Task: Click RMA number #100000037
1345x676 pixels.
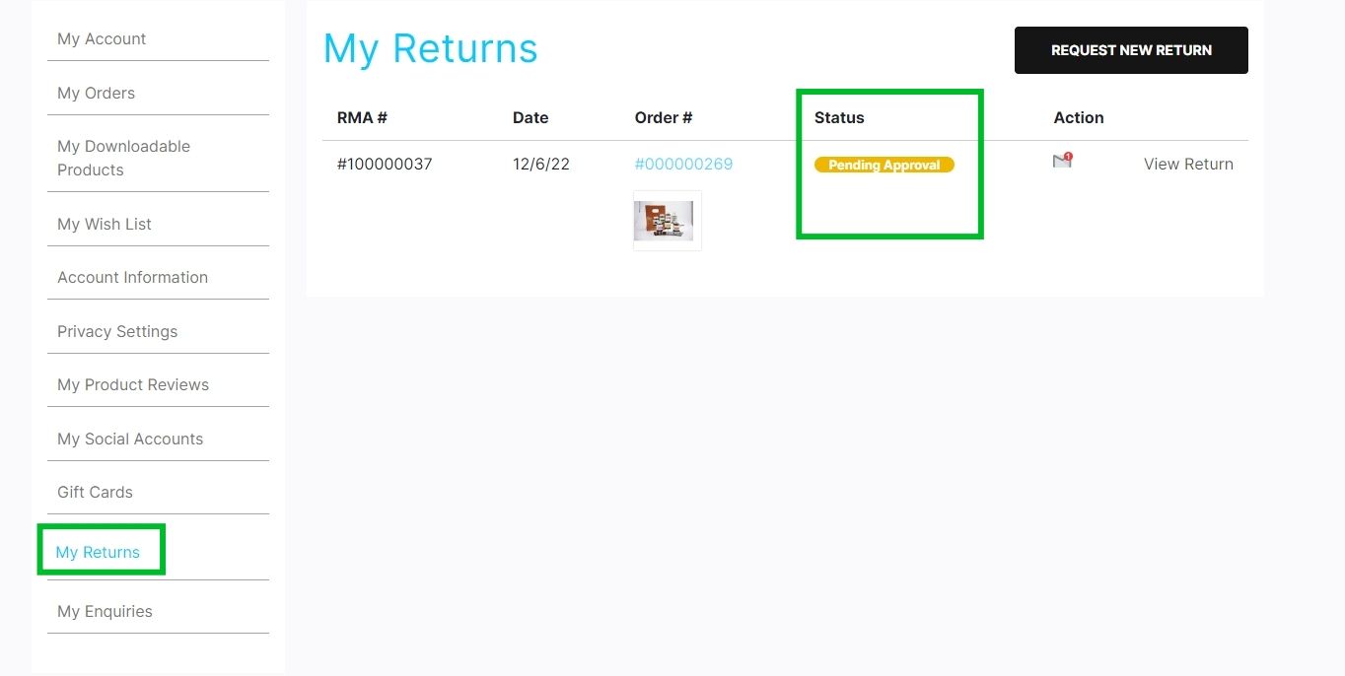Action: click(x=385, y=165)
